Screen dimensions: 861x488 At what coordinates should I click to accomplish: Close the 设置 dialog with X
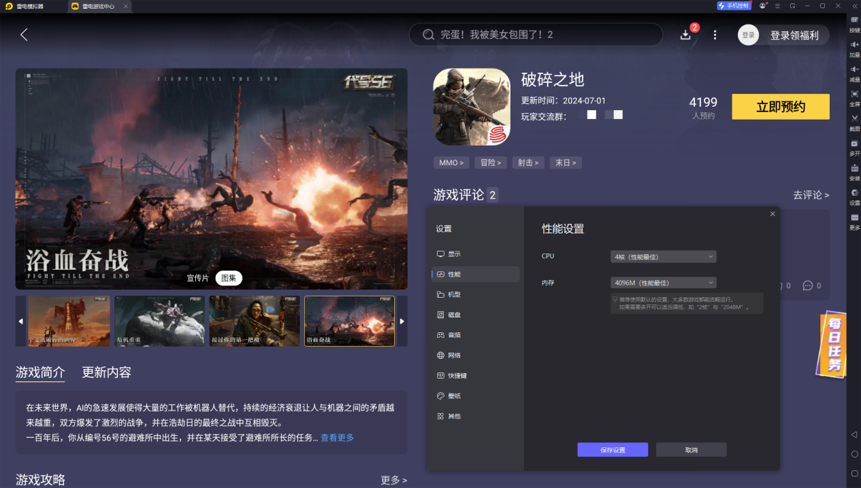773,213
